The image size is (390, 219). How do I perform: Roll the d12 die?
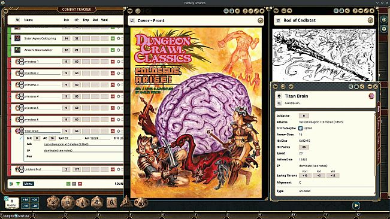point(68,203)
